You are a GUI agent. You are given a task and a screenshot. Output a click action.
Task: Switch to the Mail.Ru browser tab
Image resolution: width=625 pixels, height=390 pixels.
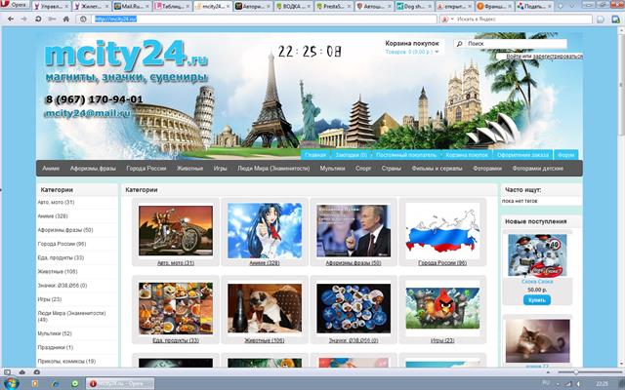pos(132,6)
